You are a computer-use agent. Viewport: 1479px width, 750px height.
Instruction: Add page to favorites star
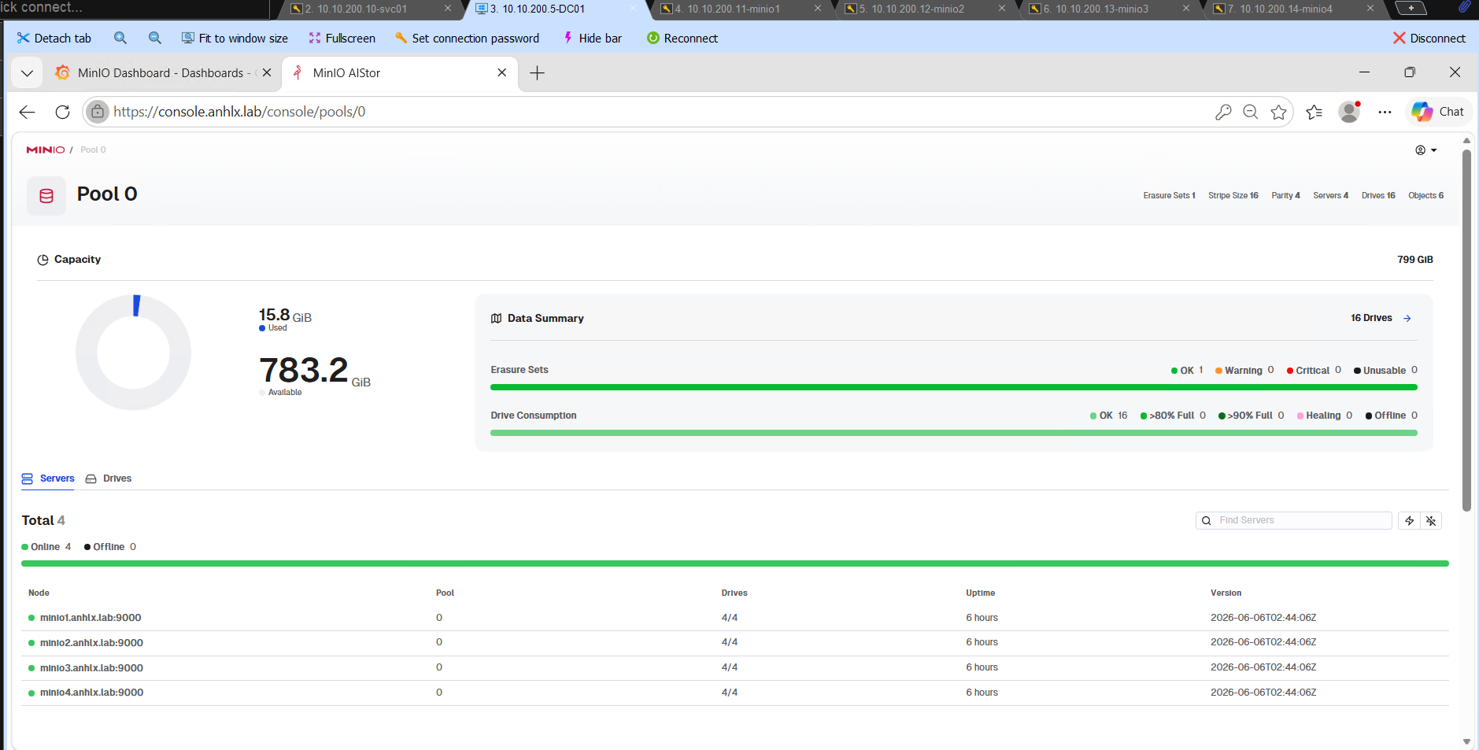coord(1279,112)
